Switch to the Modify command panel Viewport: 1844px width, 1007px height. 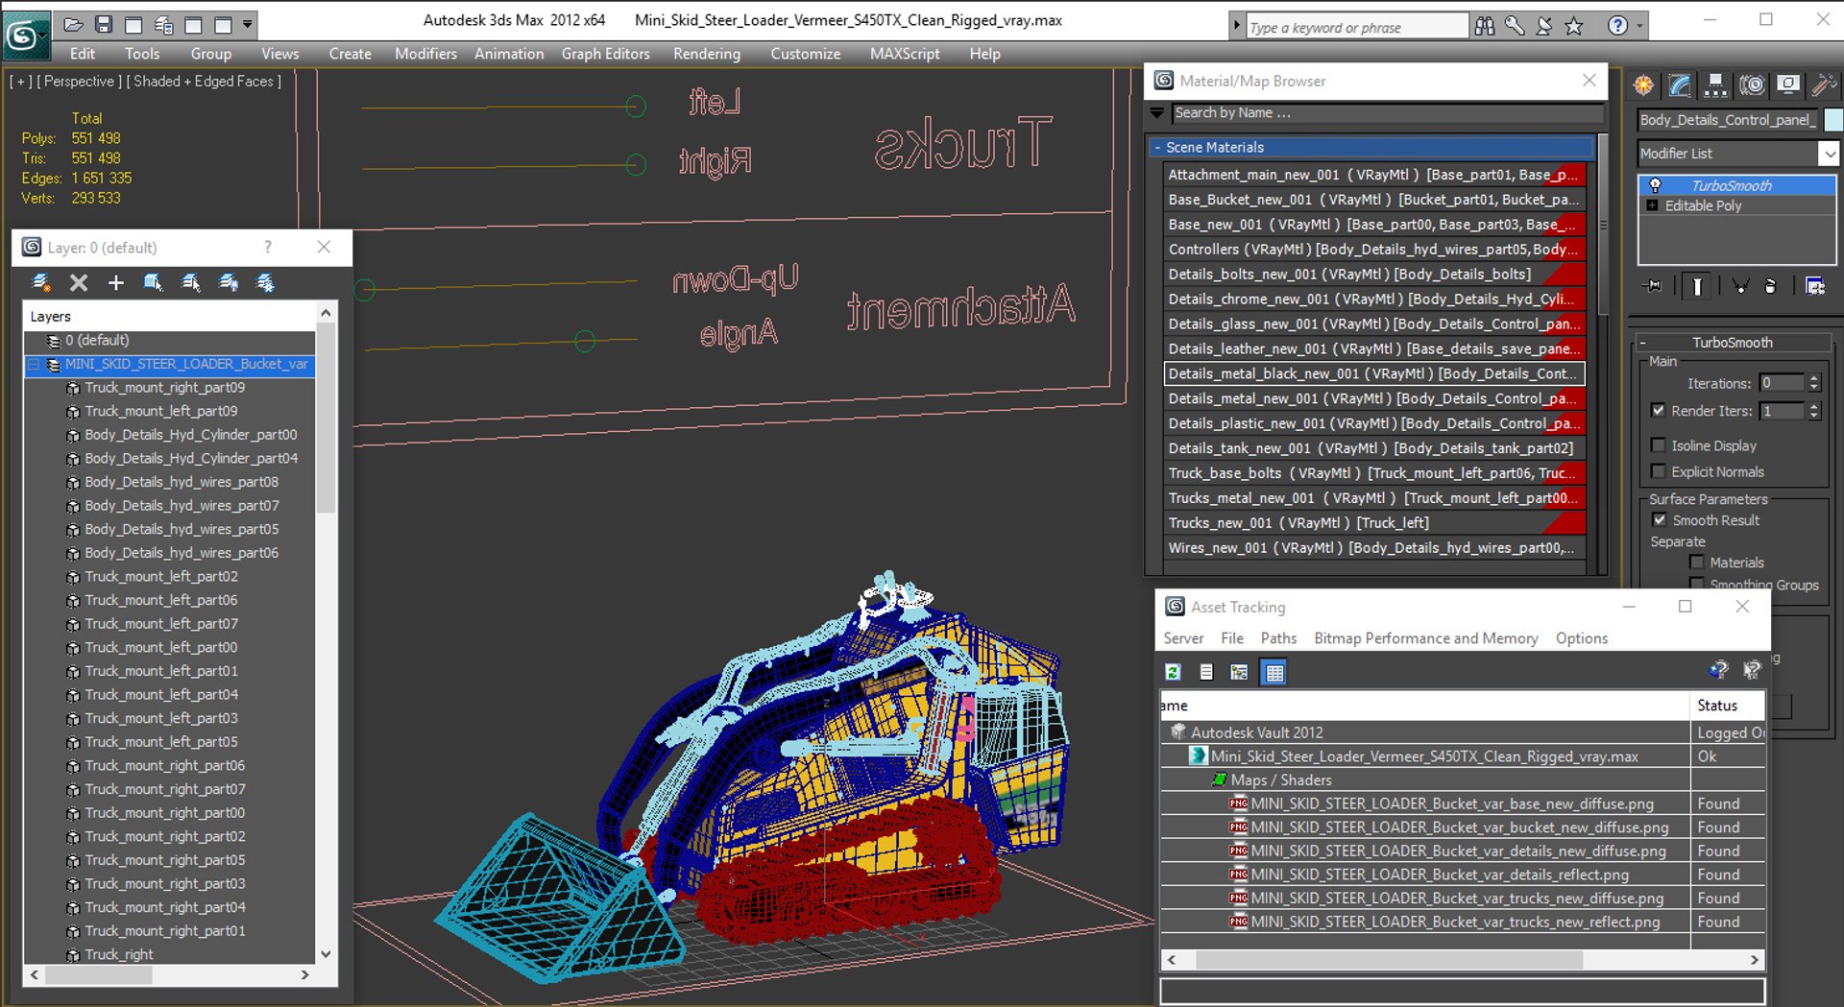[1679, 85]
